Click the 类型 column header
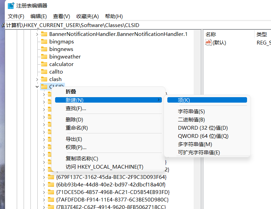This screenshot has width=271, height=209. click(263, 34)
